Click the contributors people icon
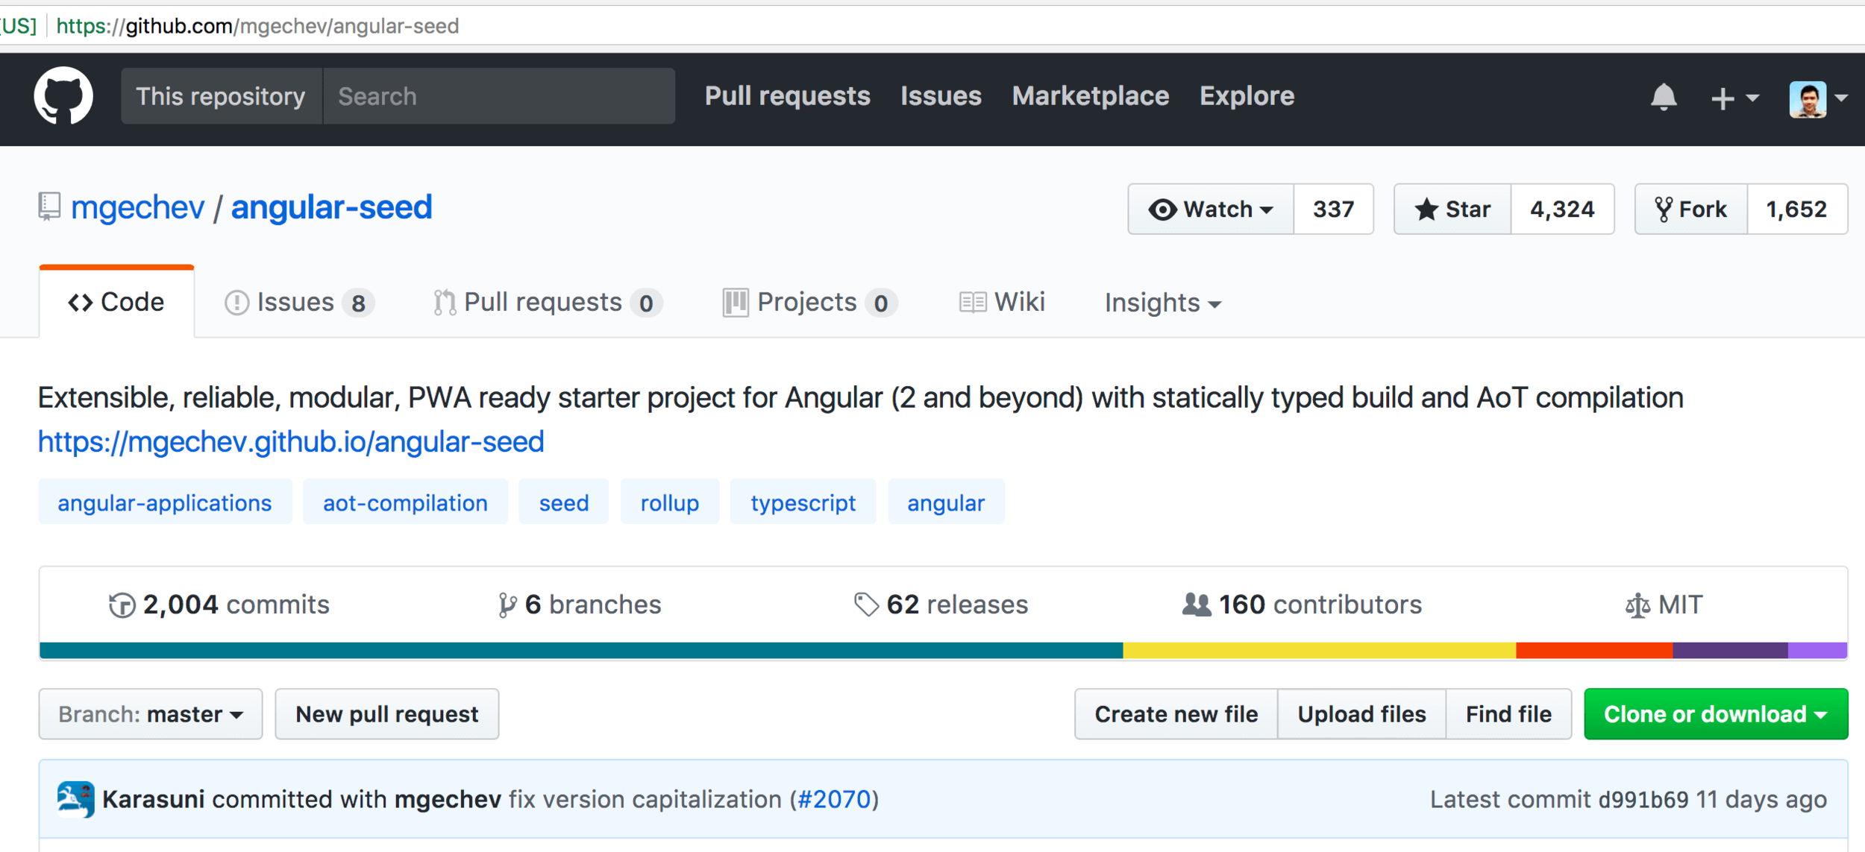This screenshot has width=1865, height=852. 1196,605
